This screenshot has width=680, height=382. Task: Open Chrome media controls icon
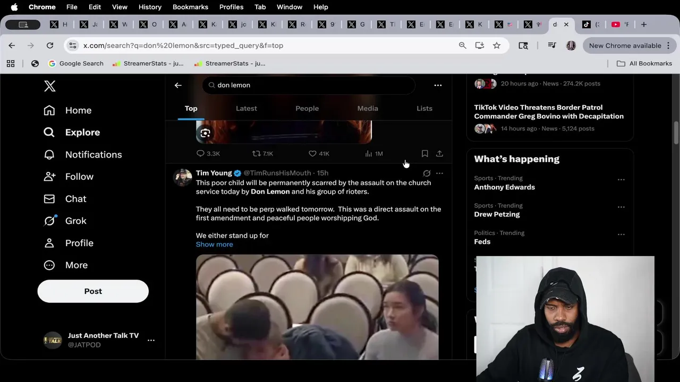pyautogui.click(x=552, y=46)
